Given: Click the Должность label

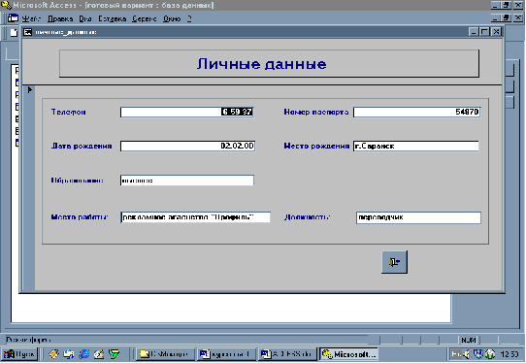Looking at the screenshot, I should [307, 217].
